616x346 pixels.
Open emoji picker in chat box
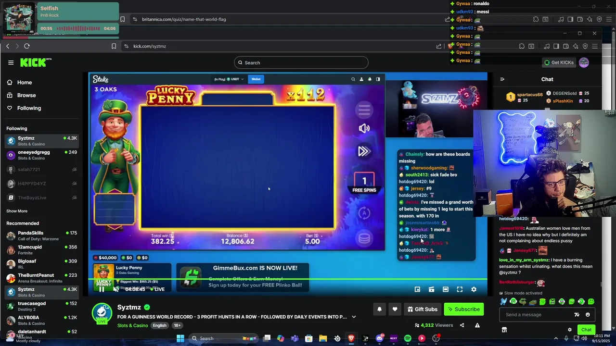pos(588,315)
